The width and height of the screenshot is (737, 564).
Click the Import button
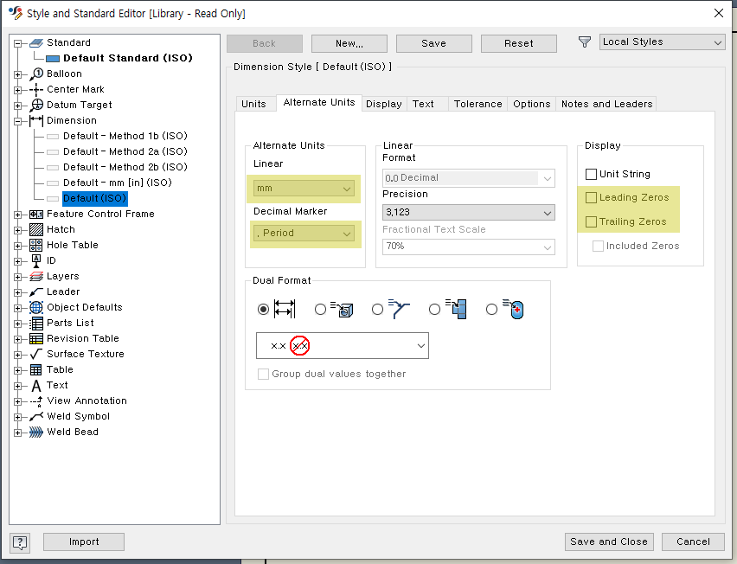[84, 542]
